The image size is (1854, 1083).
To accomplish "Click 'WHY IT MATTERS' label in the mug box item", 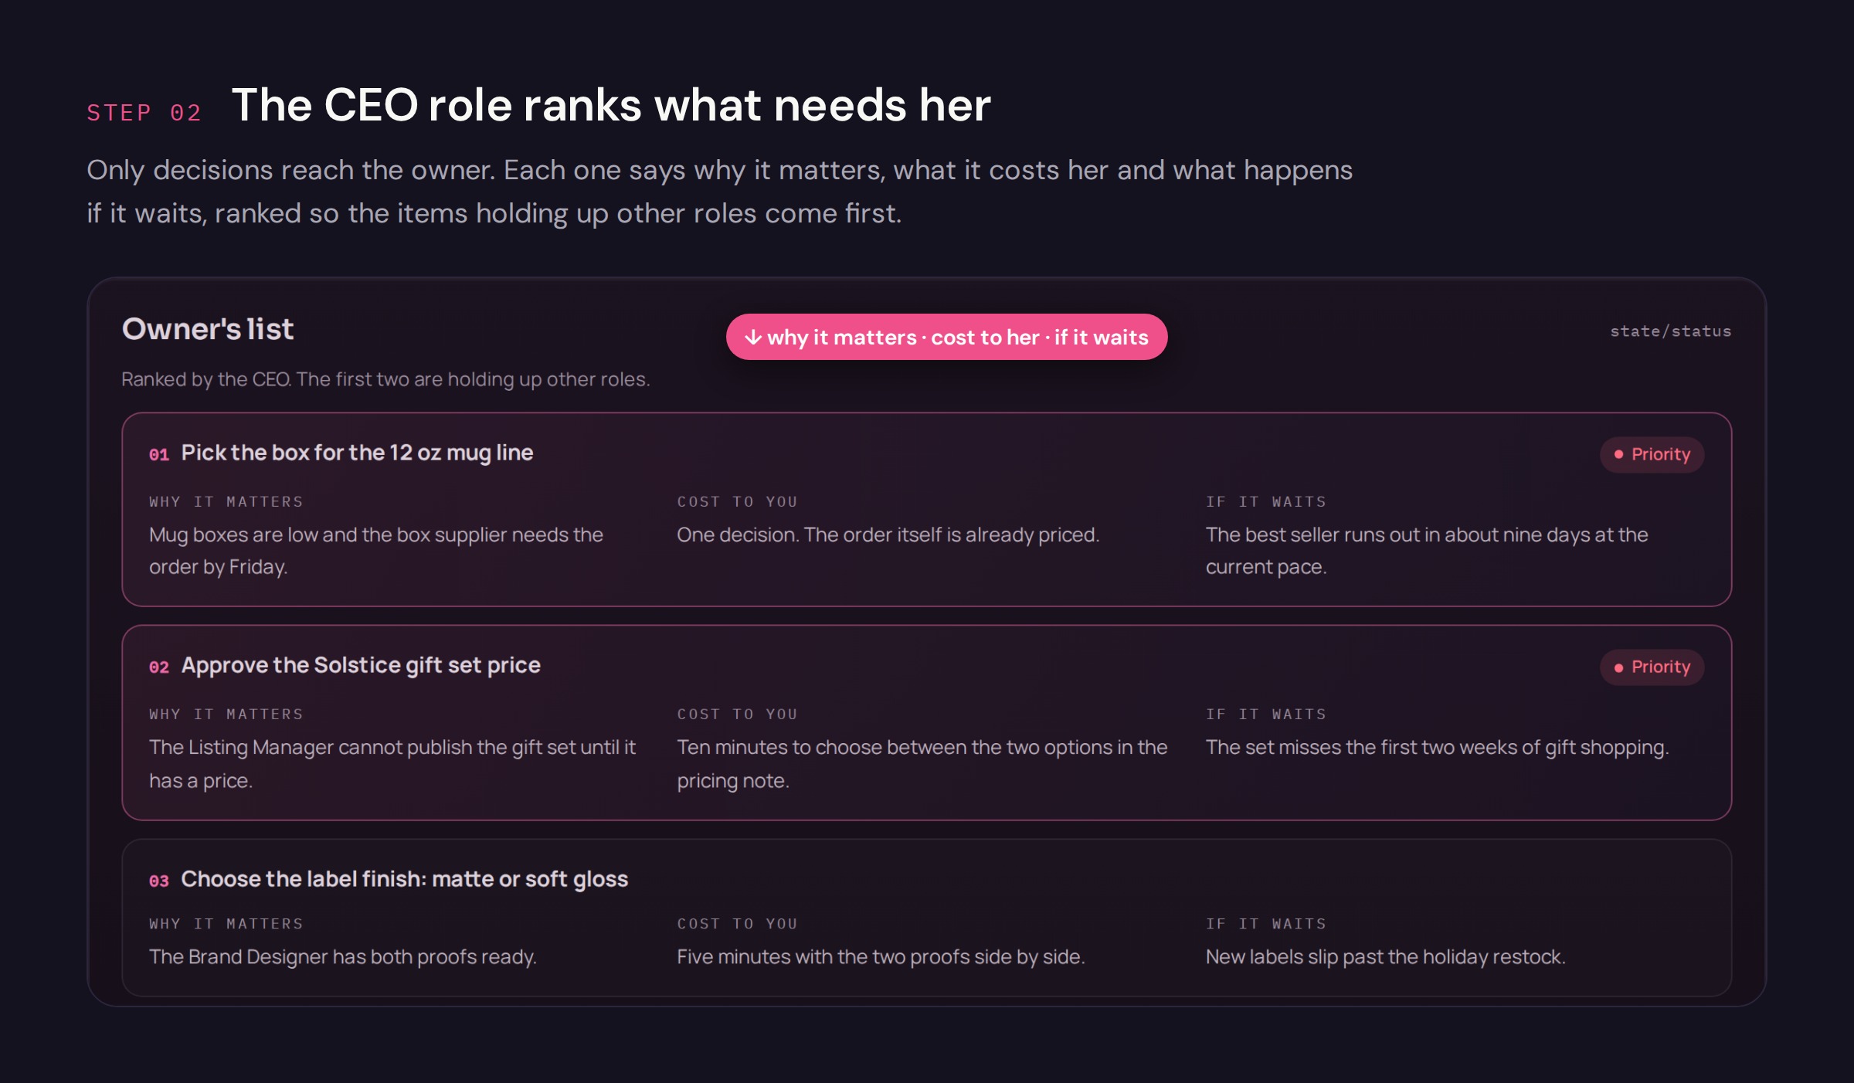I will [226, 501].
